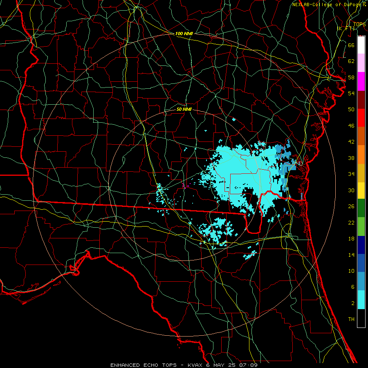Click the "TH" threshold label

click(x=351, y=319)
